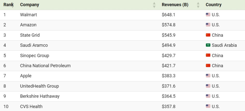Click Saudi Arabia flag icon
This screenshot has height=111, width=245.
208,45
